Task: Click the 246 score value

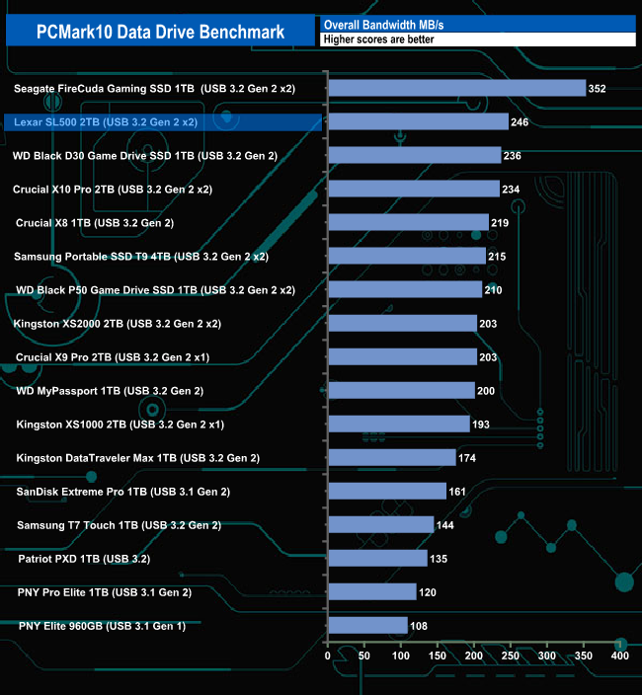Action: 520,122
